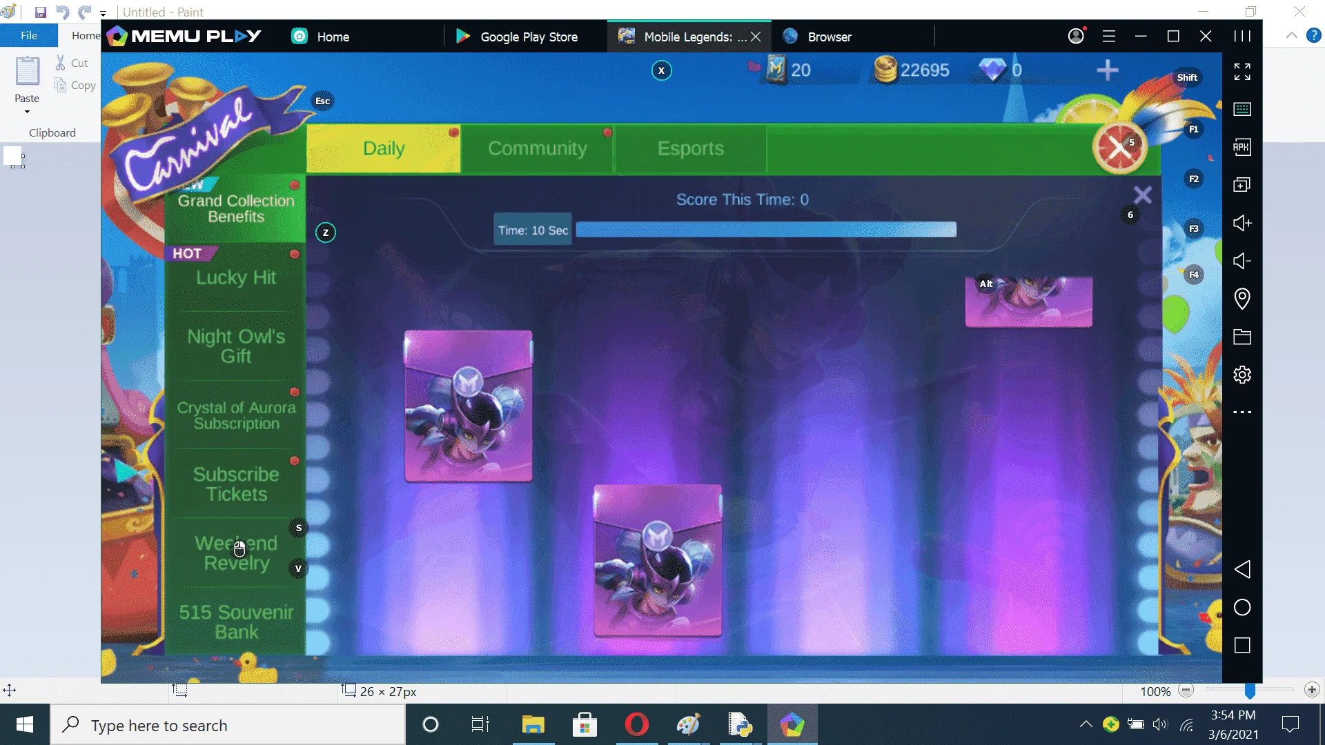
Task: Show hidden system tray icons
Action: tap(1086, 724)
